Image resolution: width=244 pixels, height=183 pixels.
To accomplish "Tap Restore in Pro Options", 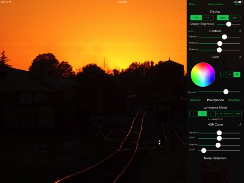I will click(195, 100).
